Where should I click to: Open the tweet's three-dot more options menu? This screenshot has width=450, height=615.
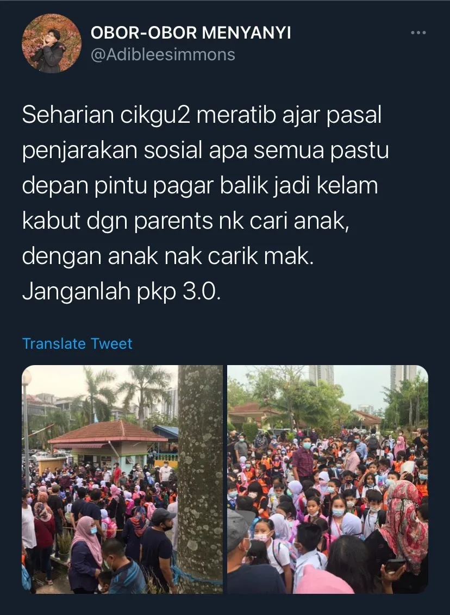coord(418,33)
